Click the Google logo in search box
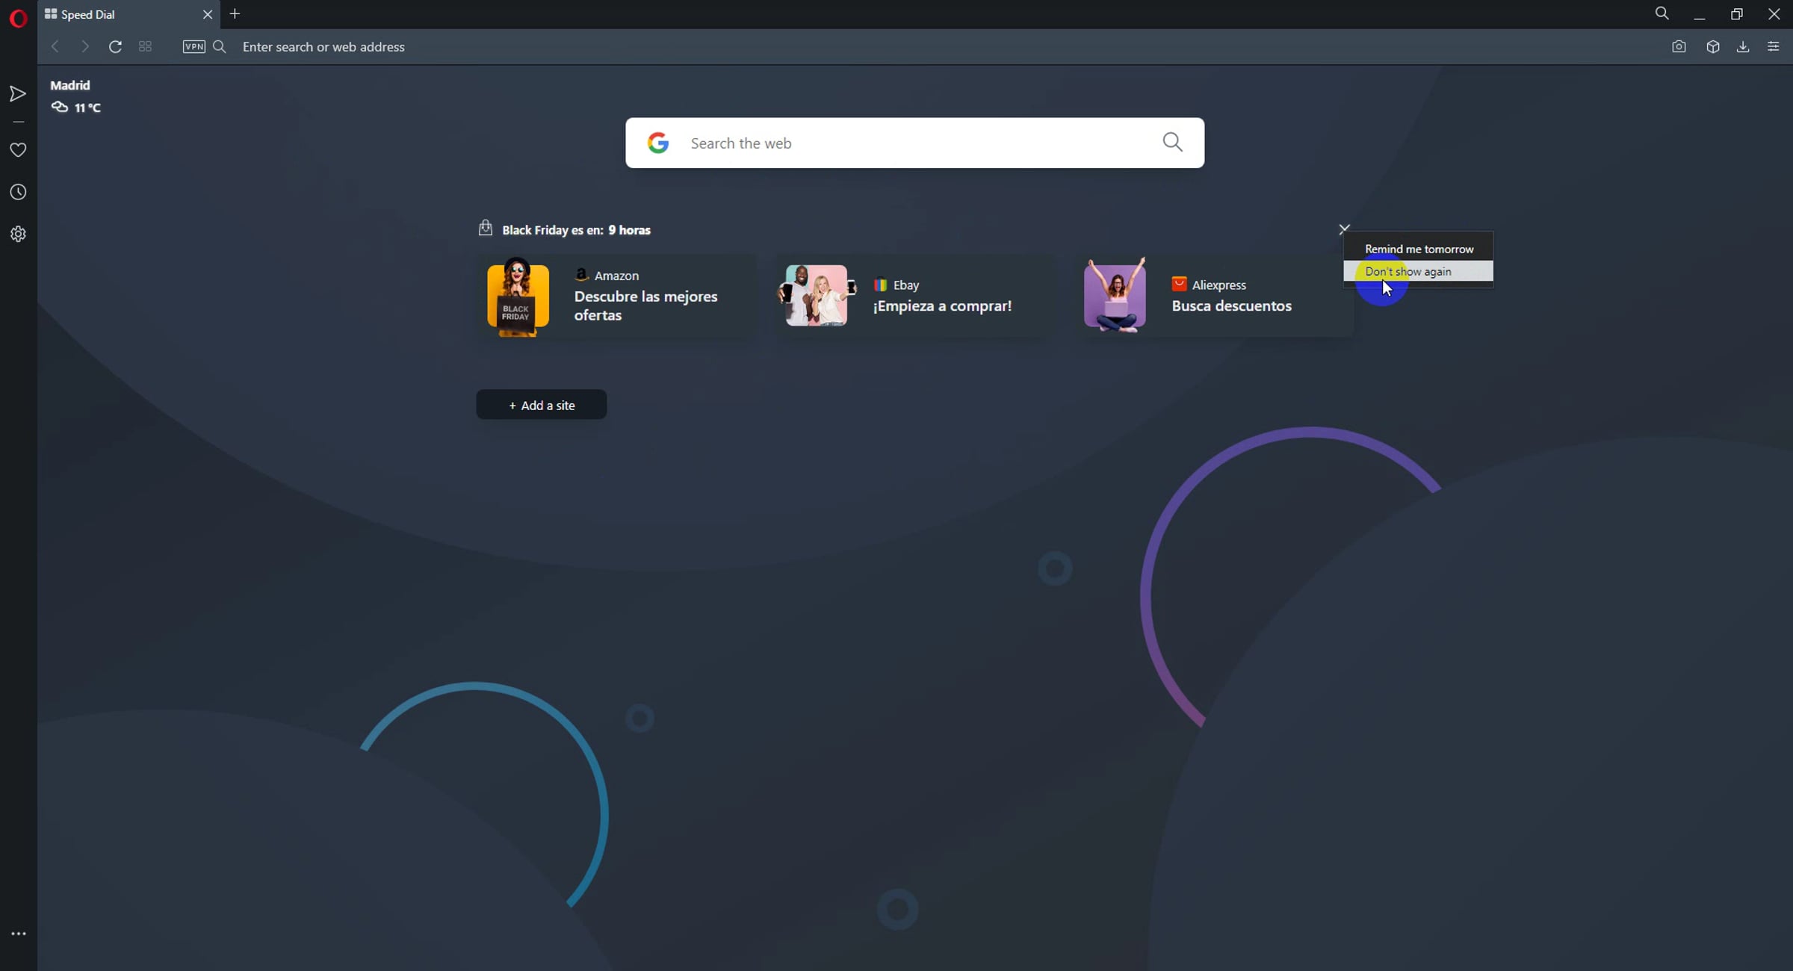The image size is (1793, 971). [x=658, y=143]
